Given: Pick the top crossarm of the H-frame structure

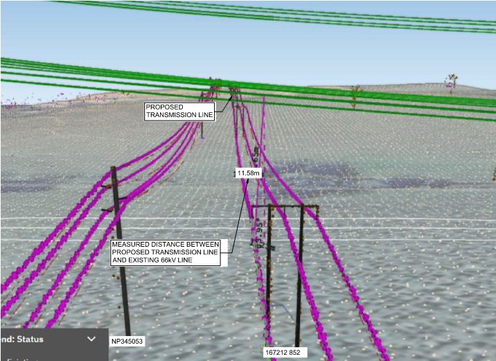Looking at the screenshot, I should (x=284, y=206).
